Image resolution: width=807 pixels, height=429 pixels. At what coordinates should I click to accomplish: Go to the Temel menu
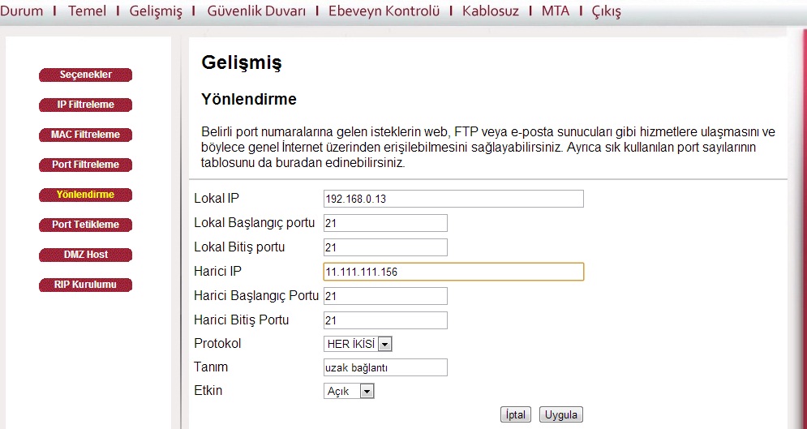pyautogui.click(x=87, y=11)
